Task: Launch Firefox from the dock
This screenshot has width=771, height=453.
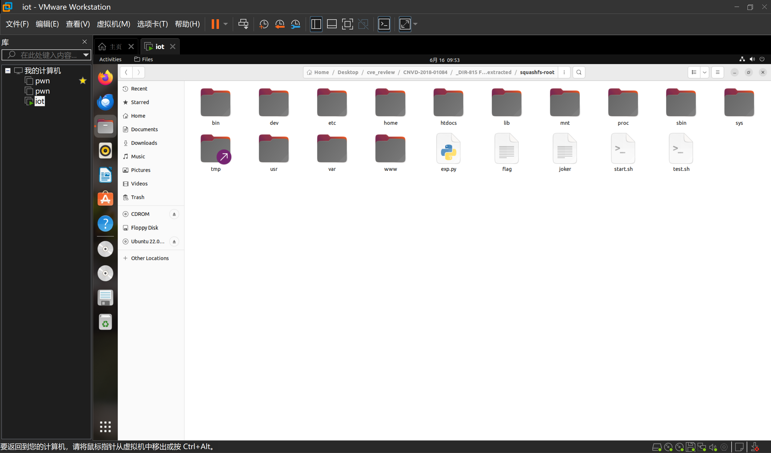Action: [x=105, y=78]
